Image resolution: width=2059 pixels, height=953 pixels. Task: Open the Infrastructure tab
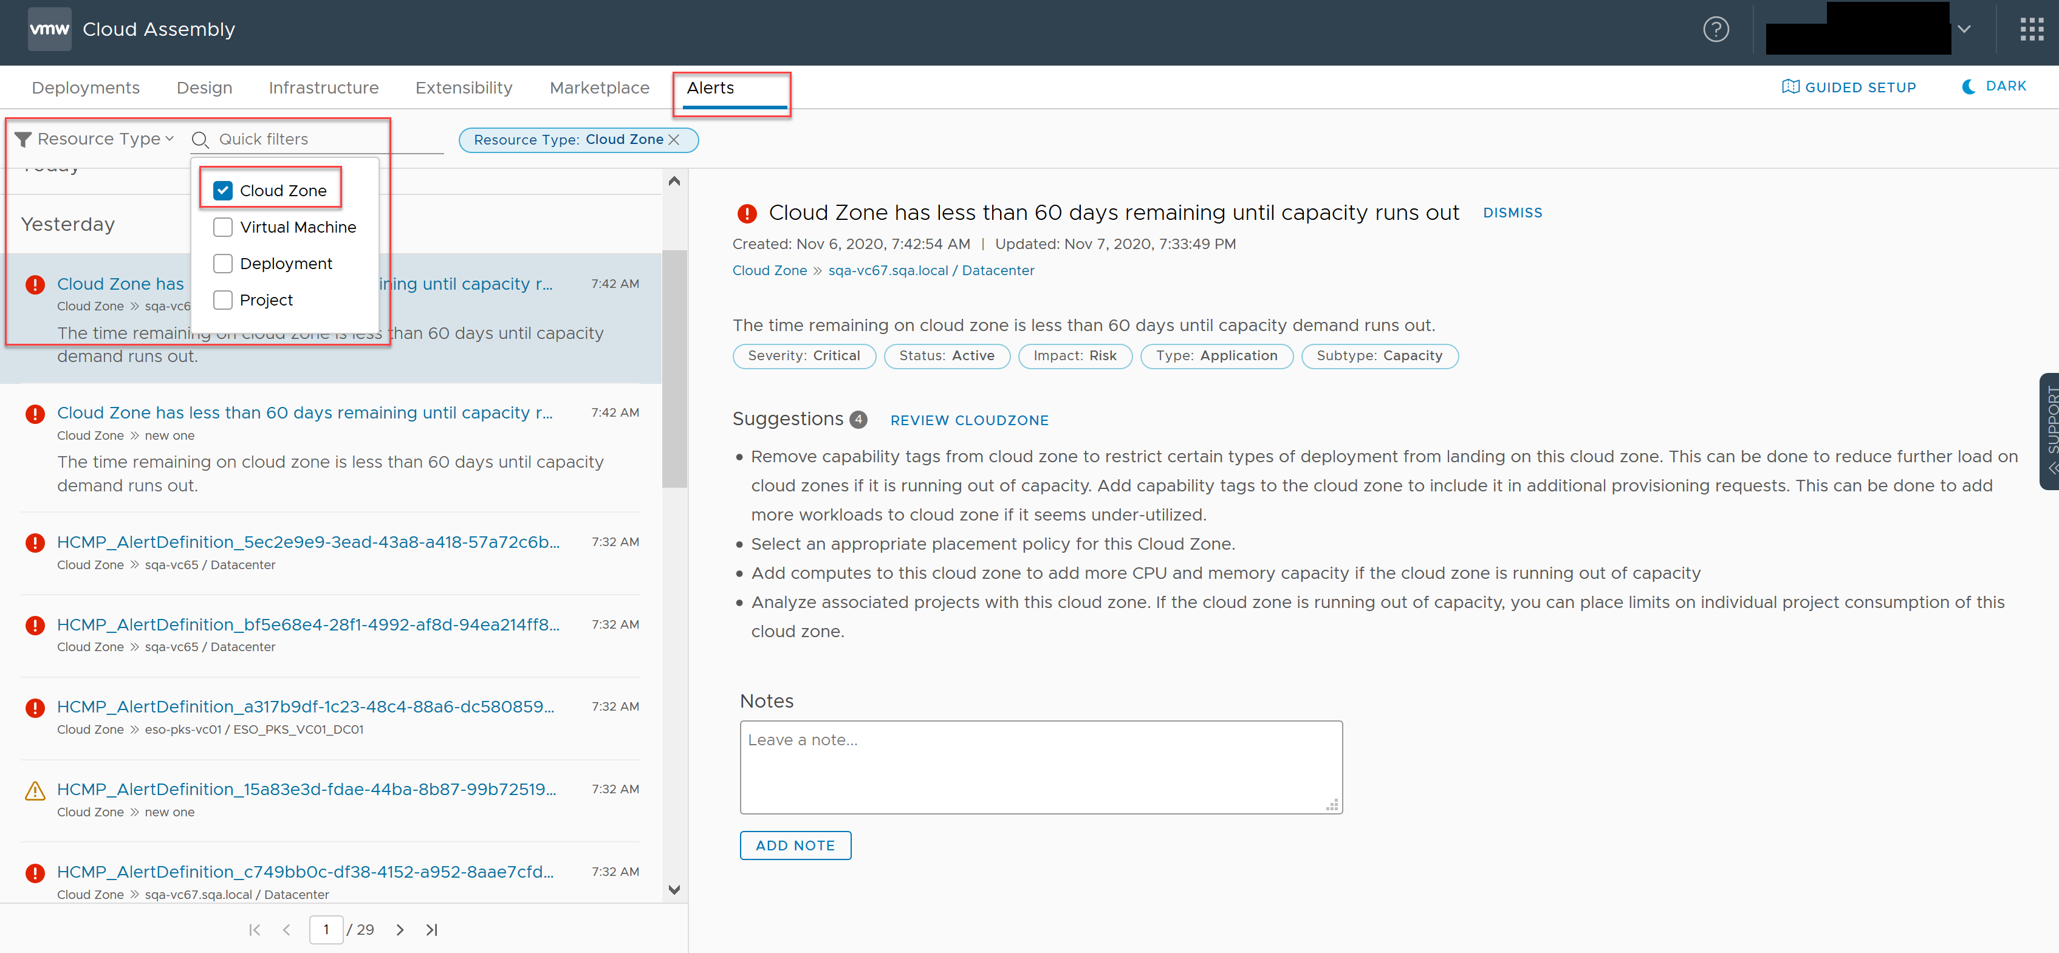(324, 88)
